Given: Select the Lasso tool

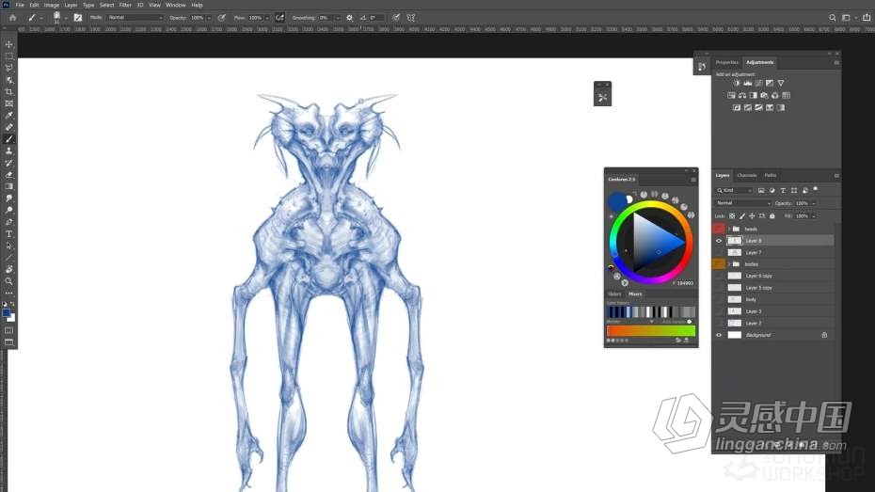Looking at the screenshot, I should tap(8, 68).
